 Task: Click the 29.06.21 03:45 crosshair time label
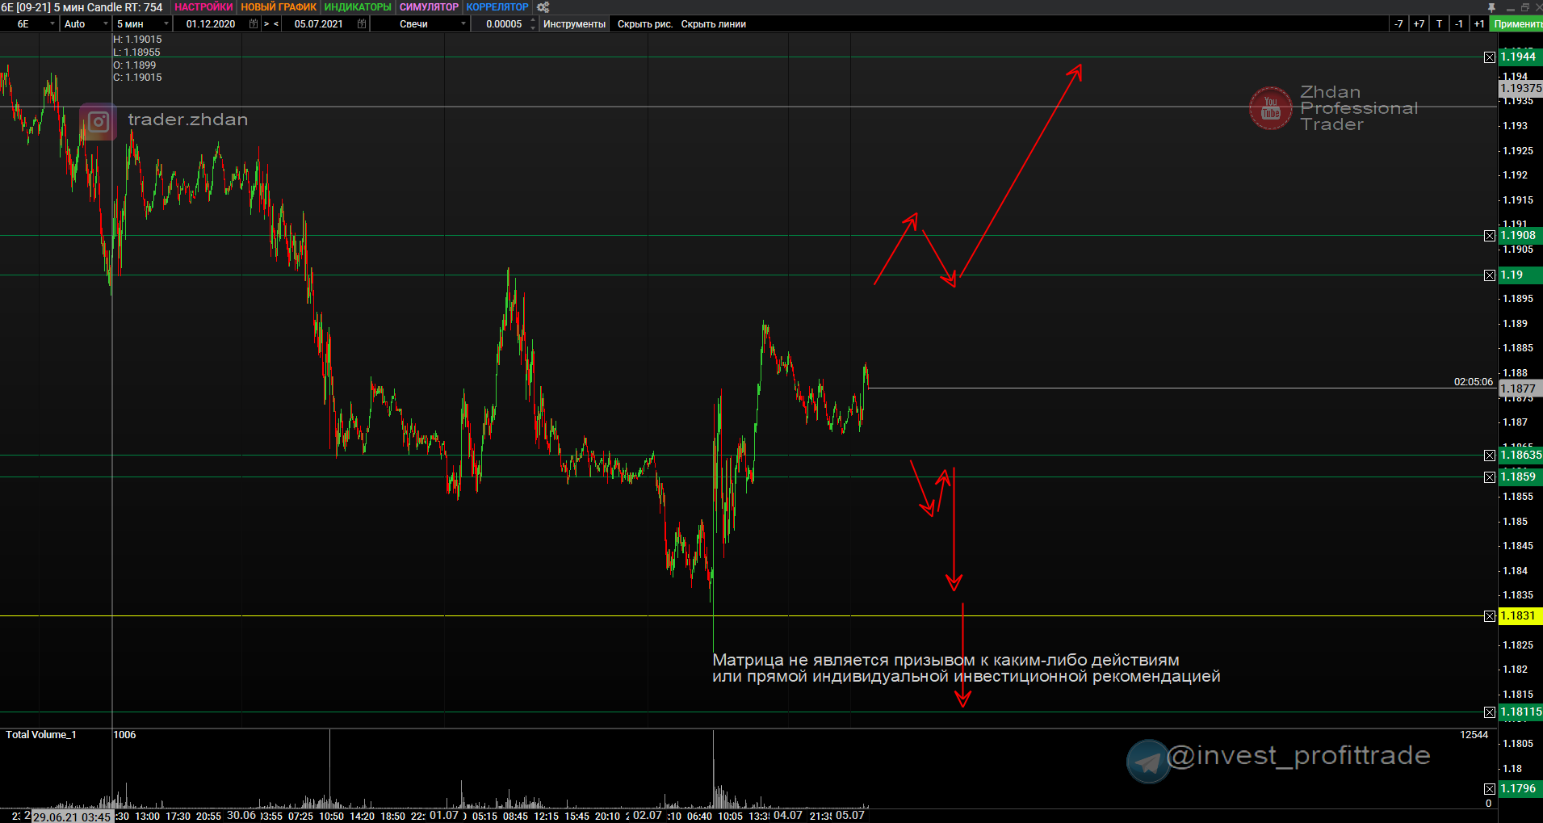coord(72,817)
